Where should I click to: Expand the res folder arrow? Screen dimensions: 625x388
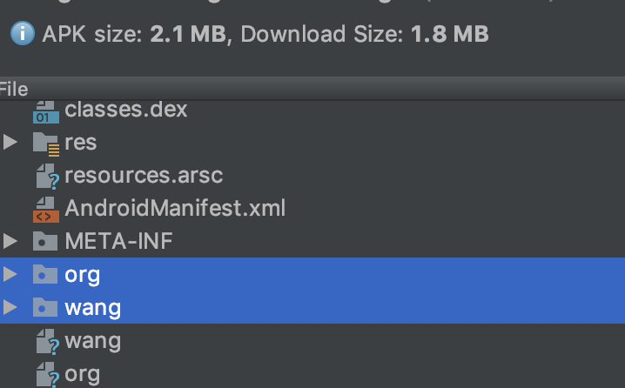[10, 142]
